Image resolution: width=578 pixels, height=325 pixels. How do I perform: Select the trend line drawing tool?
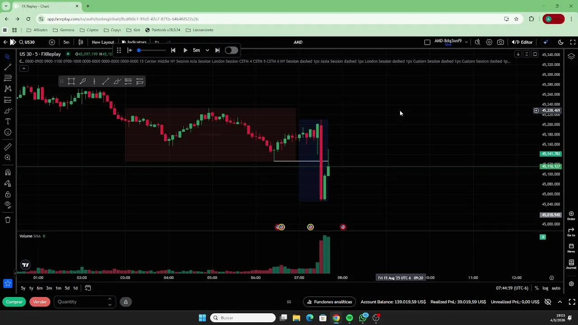[x=7, y=67]
